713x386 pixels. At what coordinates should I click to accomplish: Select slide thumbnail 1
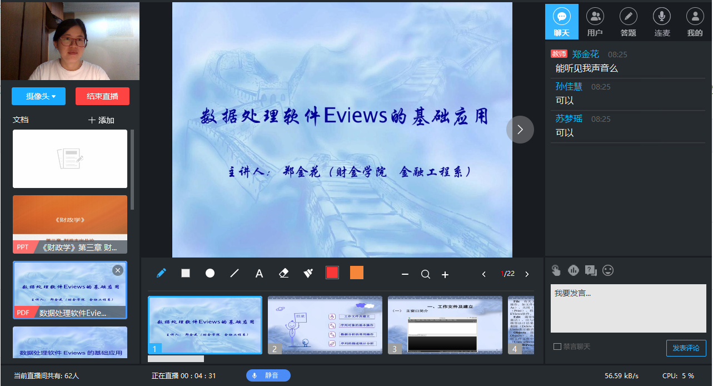click(205, 325)
